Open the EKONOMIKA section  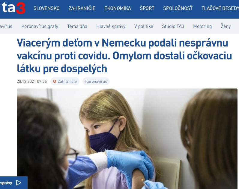[118, 8]
